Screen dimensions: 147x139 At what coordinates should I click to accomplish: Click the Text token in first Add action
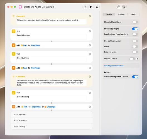24,45
